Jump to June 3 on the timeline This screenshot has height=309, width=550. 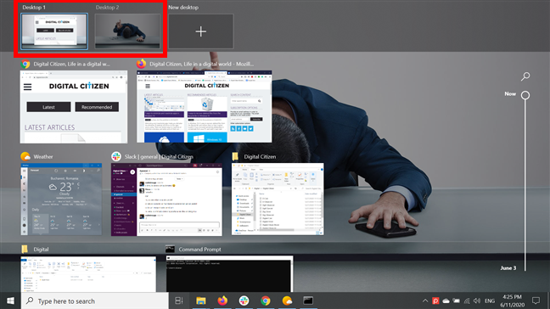click(508, 268)
